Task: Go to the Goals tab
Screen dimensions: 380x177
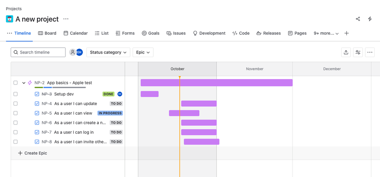Action: [151, 33]
